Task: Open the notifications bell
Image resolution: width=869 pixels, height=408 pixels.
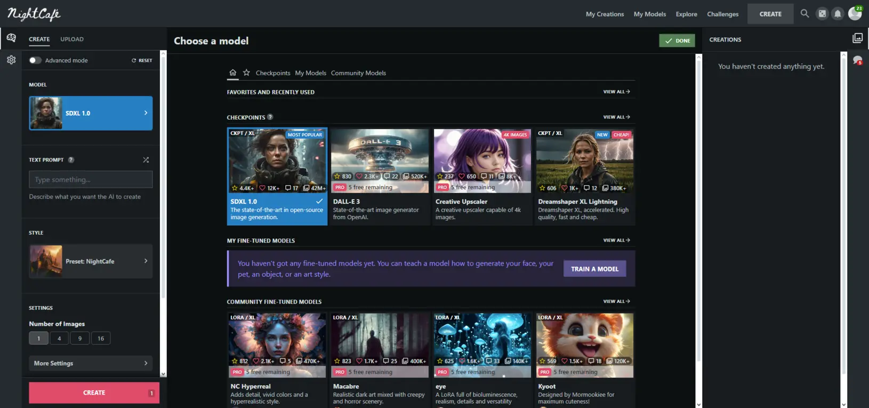Action: [838, 14]
